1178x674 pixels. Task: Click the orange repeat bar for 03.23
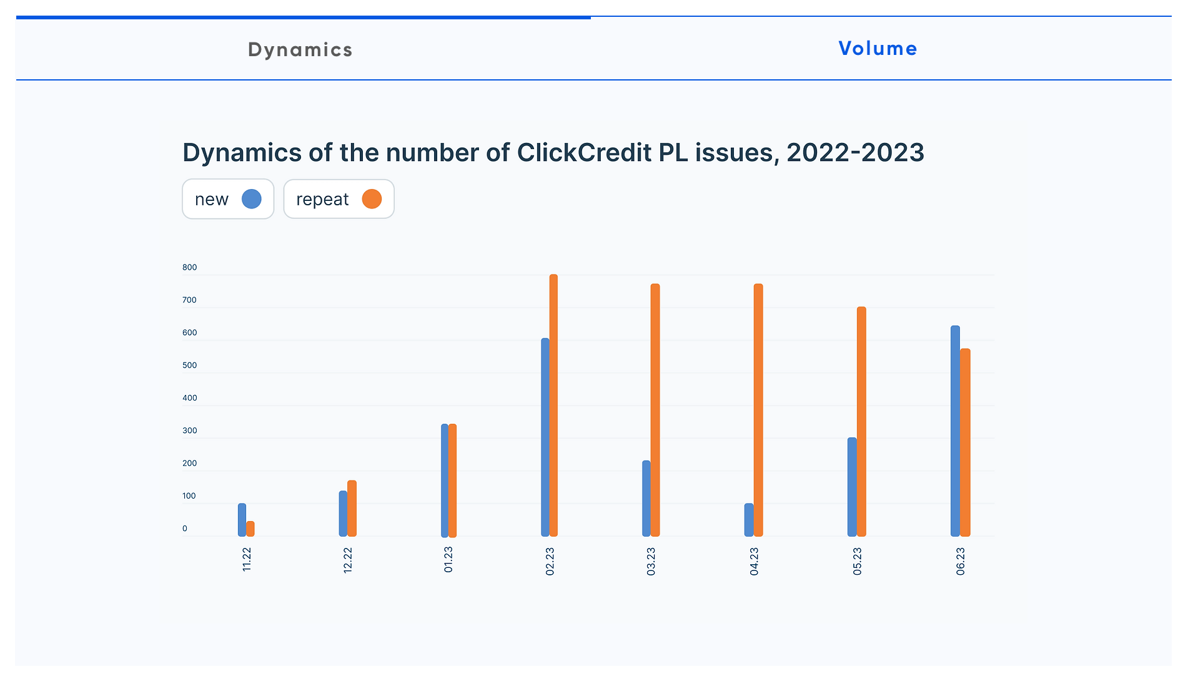(655, 410)
